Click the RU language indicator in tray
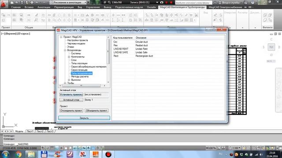 pyautogui.click(x=221, y=154)
